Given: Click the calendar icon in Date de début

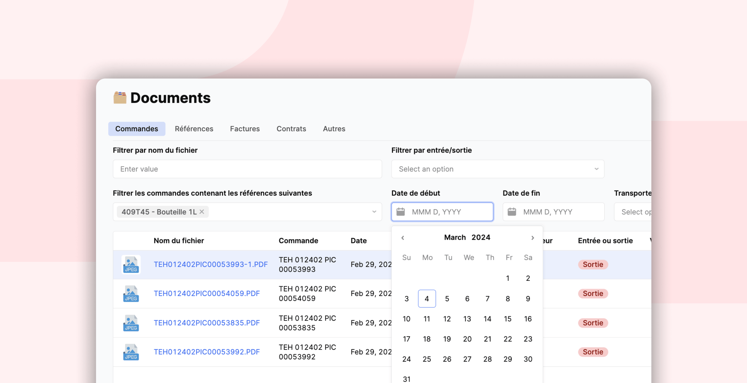Looking at the screenshot, I should tap(400, 212).
